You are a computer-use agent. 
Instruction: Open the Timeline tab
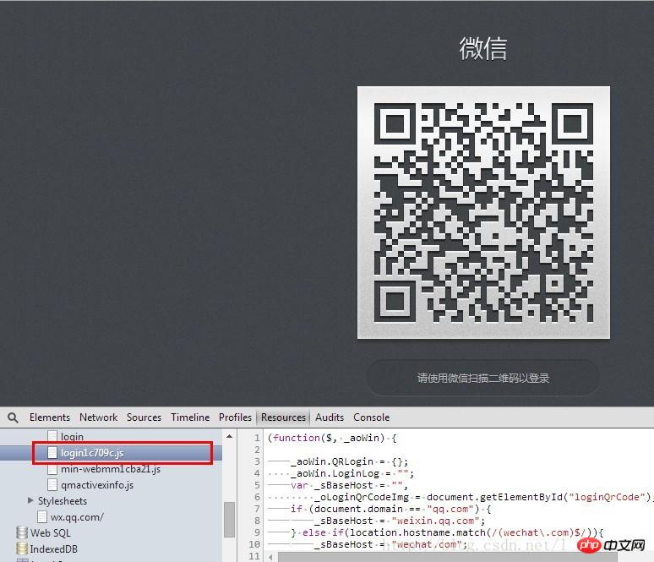click(x=190, y=417)
